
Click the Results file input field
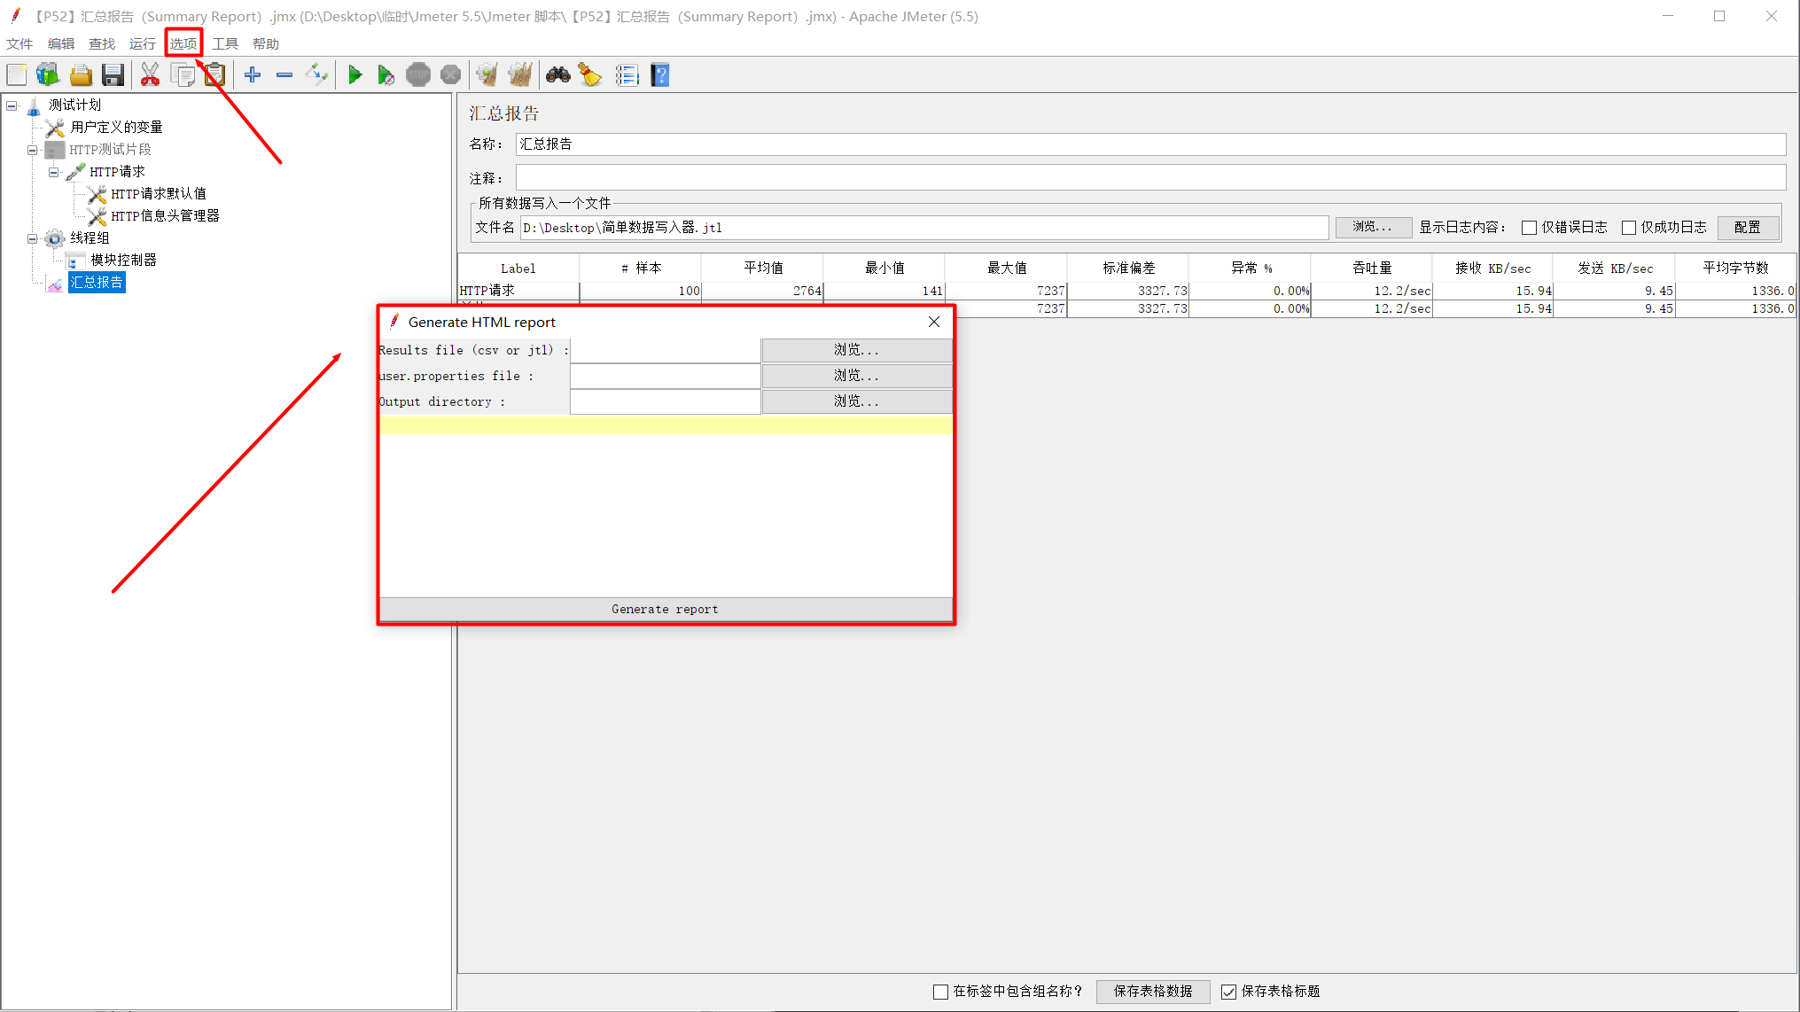[666, 350]
